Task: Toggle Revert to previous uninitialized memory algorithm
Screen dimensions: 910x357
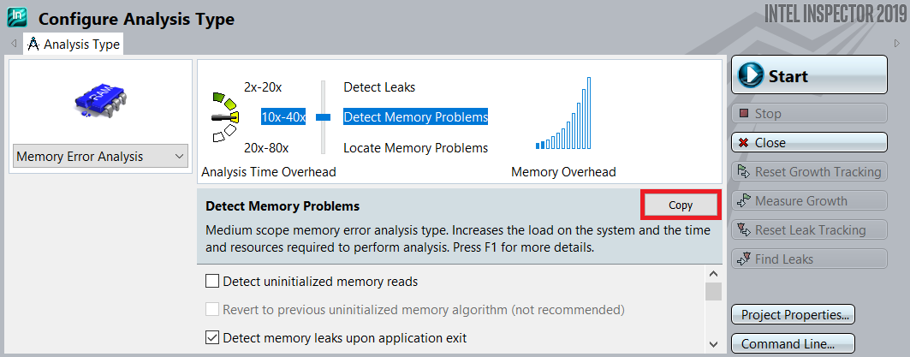Action: pos(213,309)
